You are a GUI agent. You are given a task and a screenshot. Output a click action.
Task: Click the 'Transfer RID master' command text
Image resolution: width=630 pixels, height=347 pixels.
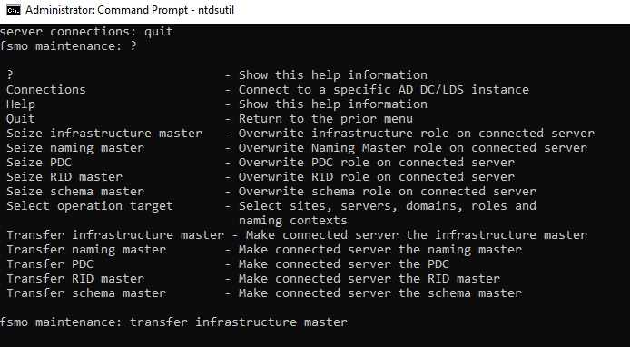[x=75, y=279]
